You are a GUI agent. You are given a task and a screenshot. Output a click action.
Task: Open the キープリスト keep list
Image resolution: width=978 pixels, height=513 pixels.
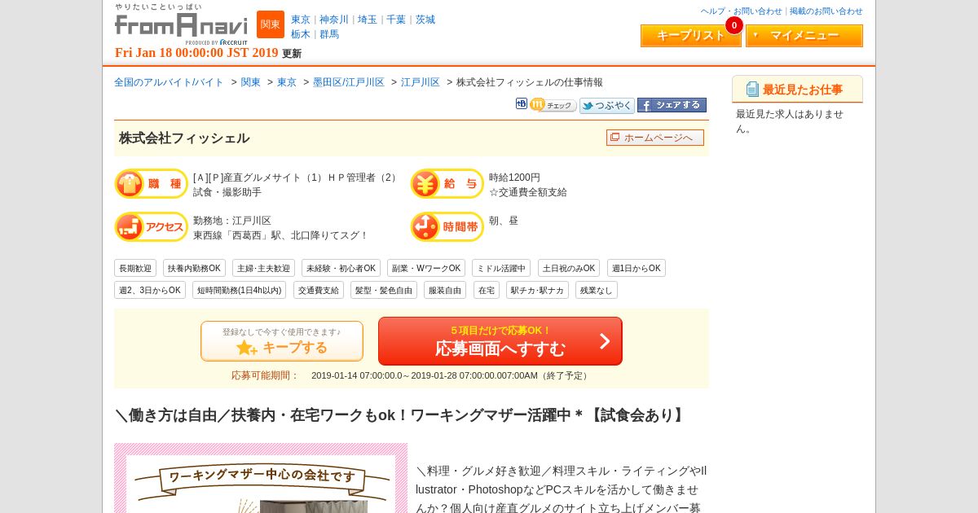click(x=690, y=36)
